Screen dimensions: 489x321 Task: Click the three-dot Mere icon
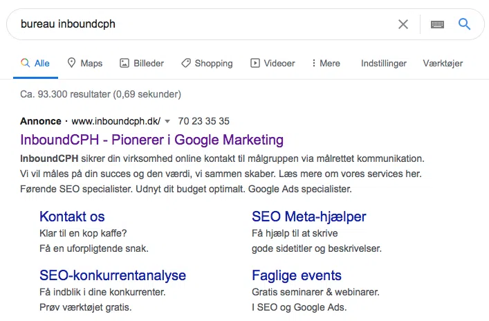[x=314, y=63]
